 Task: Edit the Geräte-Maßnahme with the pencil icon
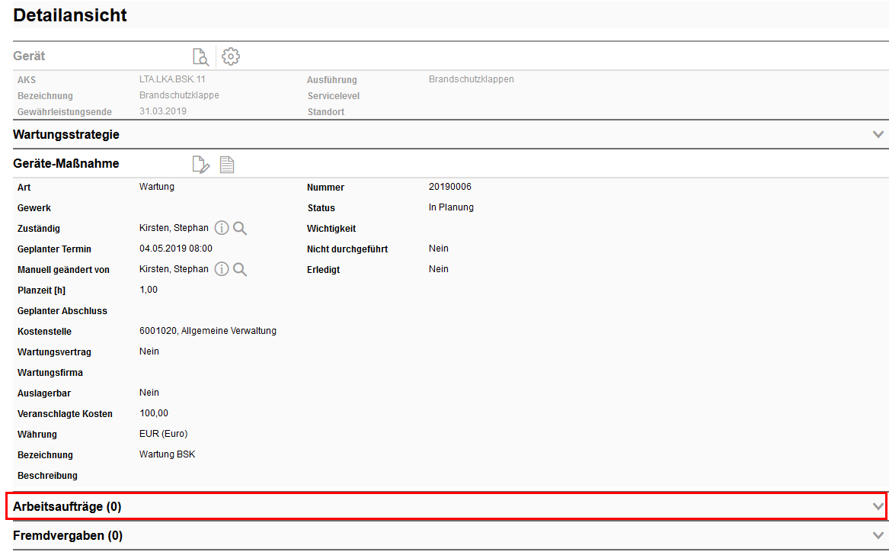click(200, 164)
